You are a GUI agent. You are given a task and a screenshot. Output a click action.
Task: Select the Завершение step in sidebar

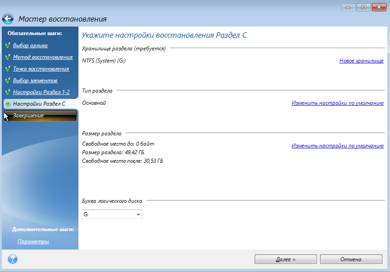pyautogui.click(x=29, y=116)
